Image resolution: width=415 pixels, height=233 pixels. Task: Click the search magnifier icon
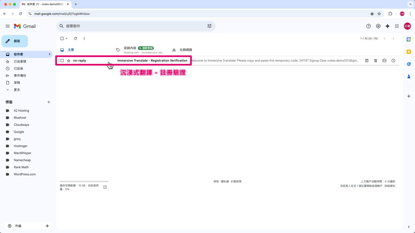62,26
